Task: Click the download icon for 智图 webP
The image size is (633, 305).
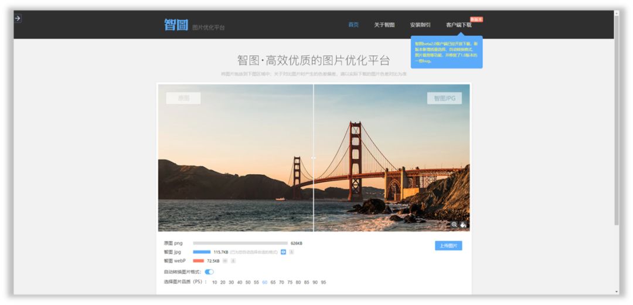Action: pos(233,261)
